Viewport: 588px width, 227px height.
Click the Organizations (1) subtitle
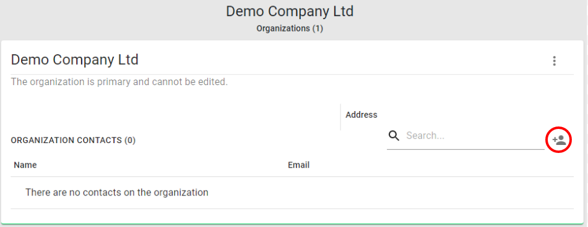290,28
